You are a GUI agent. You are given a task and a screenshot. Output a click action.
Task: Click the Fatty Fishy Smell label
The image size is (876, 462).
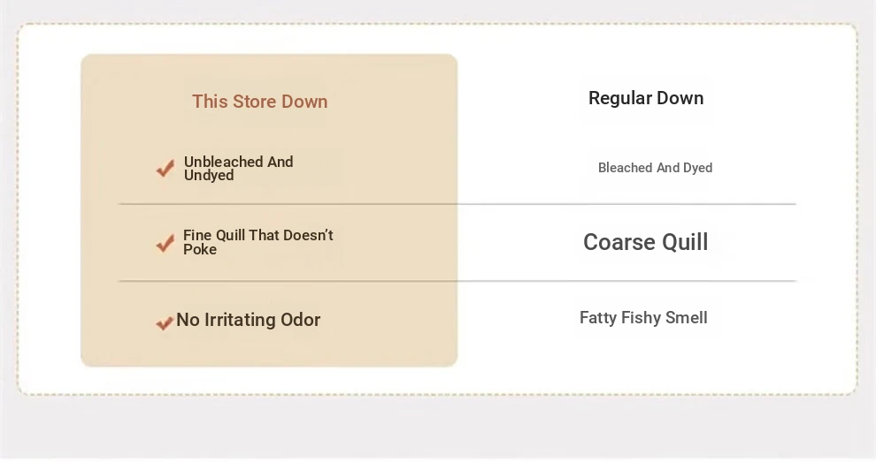coord(643,318)
